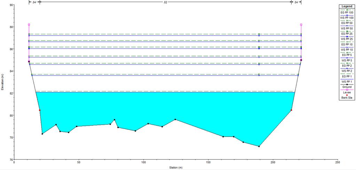
Task: Click the black Ground marker symbol in legend
Action: point(347,84)
